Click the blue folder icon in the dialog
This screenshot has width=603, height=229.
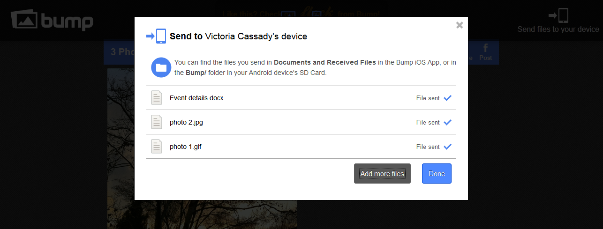[161, 68]
